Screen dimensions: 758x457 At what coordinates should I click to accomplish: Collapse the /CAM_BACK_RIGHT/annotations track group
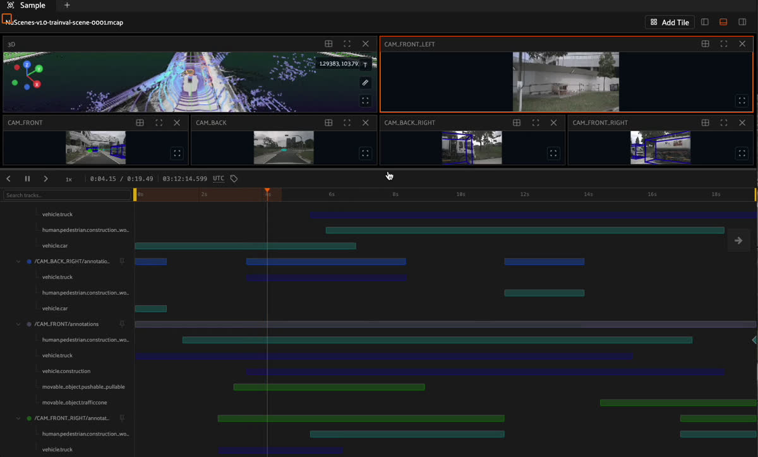click(x=18, y=261)
